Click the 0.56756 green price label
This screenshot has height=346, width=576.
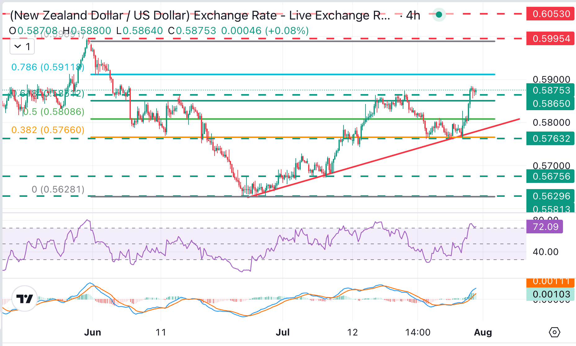(550, 176)
